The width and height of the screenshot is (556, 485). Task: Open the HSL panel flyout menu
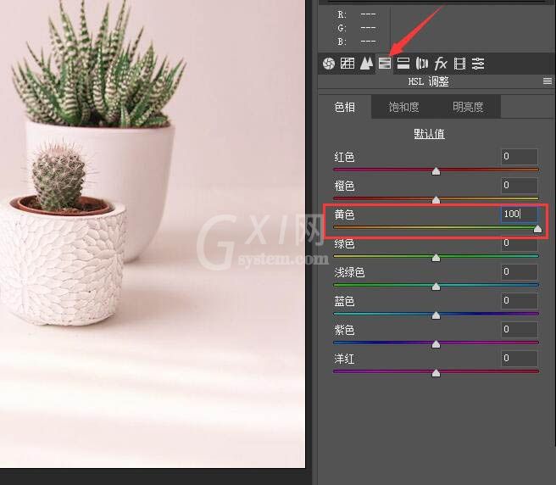(x=548, y=81)
